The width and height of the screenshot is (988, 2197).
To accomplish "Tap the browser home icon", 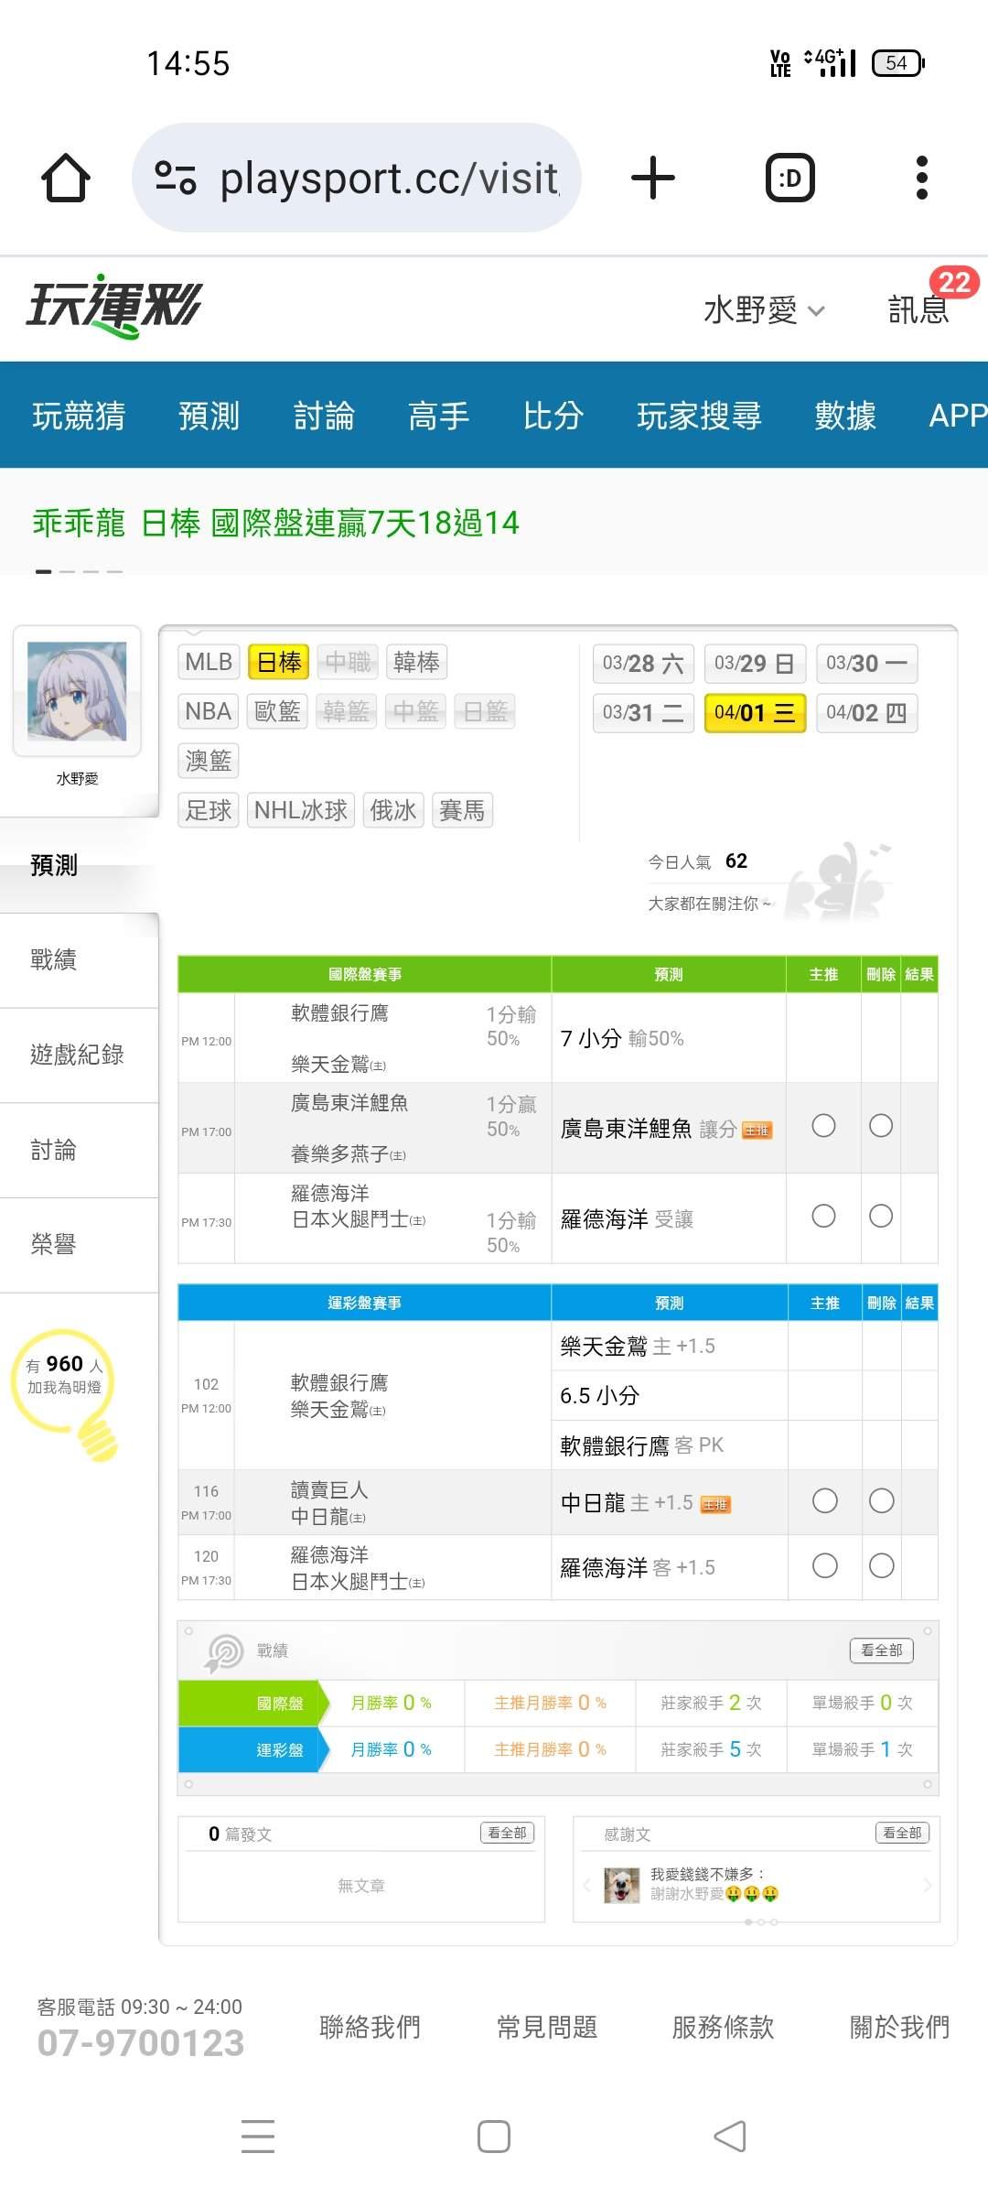I will (66, 178).
